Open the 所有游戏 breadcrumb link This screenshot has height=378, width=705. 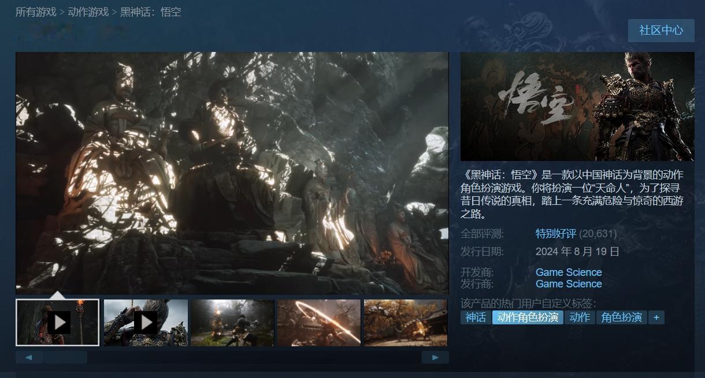36,12
